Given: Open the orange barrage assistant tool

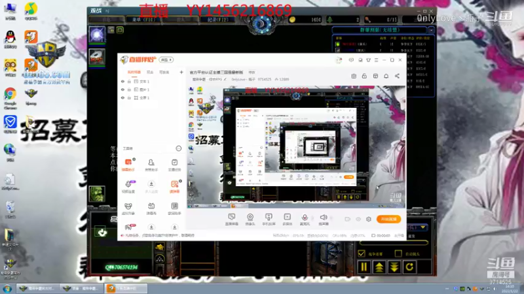Looking at the screenshot, I should coord(128,165).
